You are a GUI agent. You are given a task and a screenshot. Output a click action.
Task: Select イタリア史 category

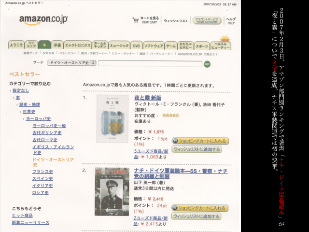(x=42, y=186)
